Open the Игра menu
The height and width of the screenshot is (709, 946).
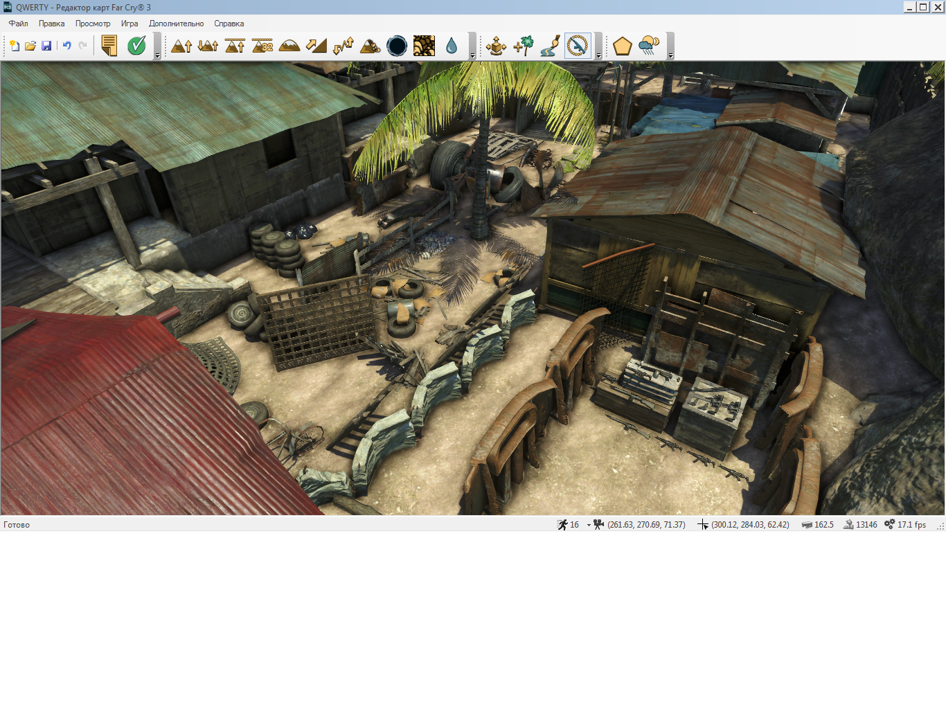click(130, 24)
